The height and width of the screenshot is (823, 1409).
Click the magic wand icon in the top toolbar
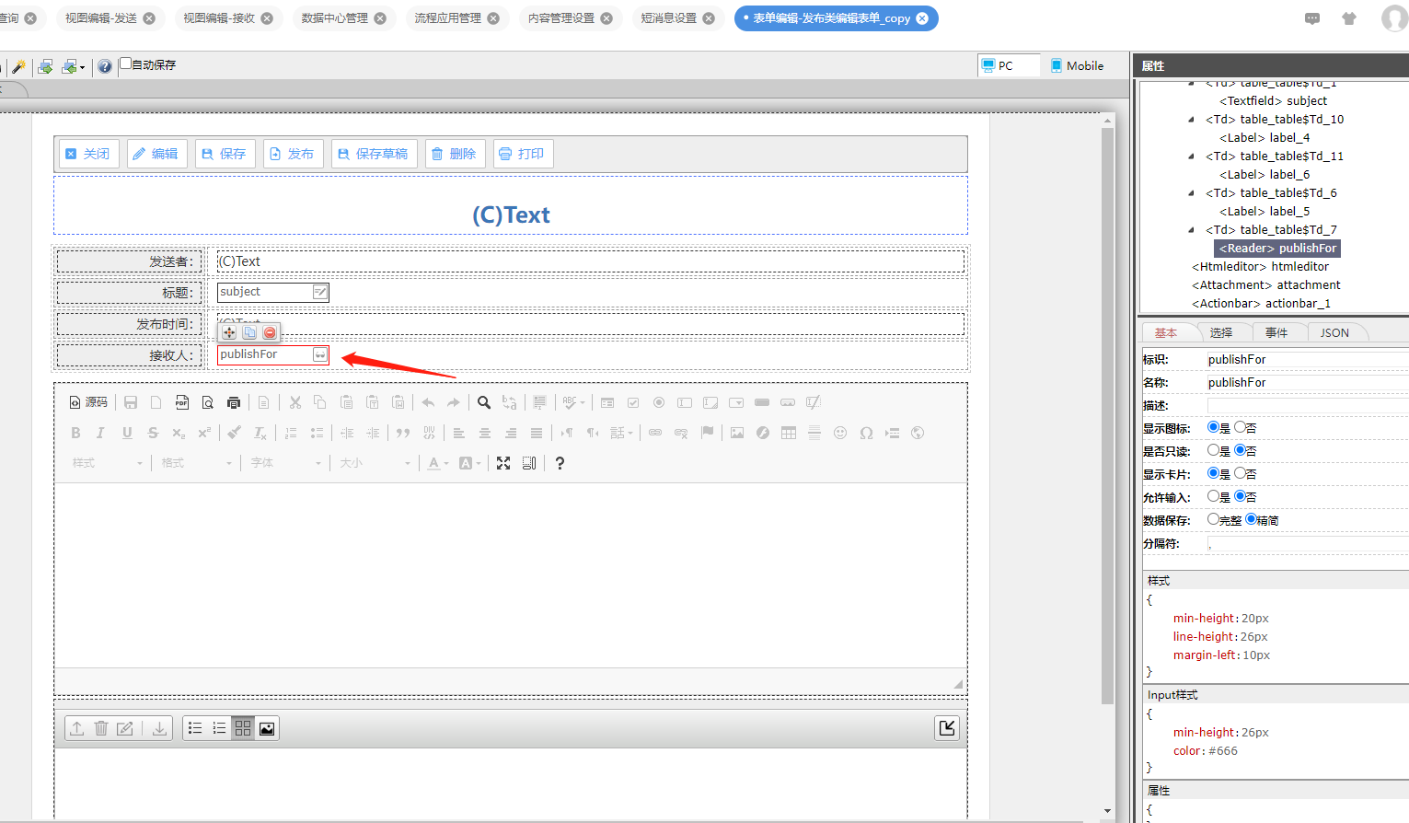pyautogui.click(x=18, y=66)
